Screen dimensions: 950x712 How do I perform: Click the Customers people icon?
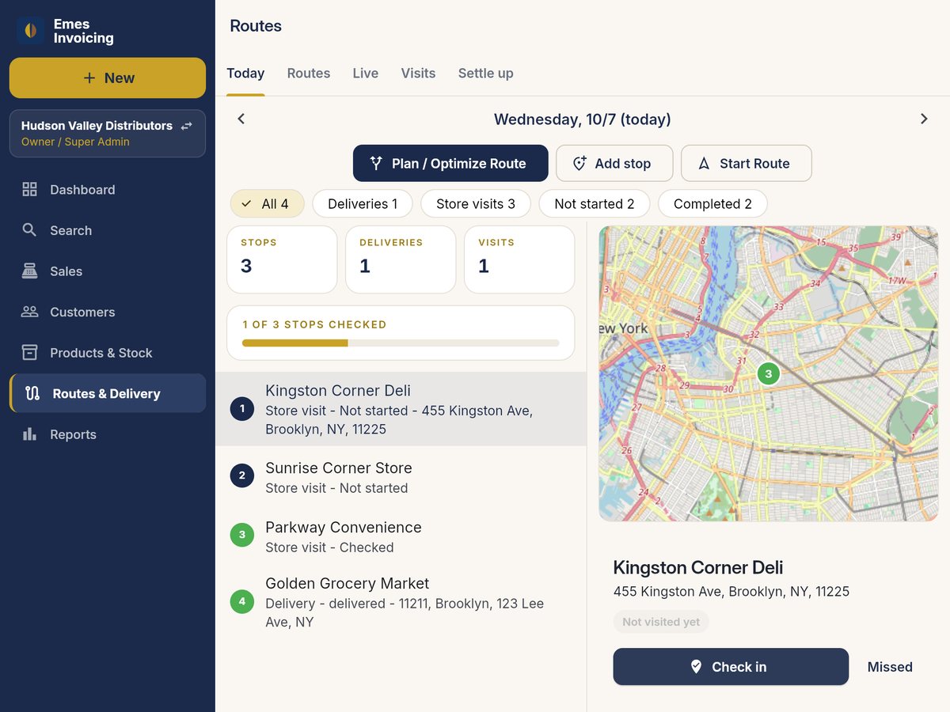[29, 312]
